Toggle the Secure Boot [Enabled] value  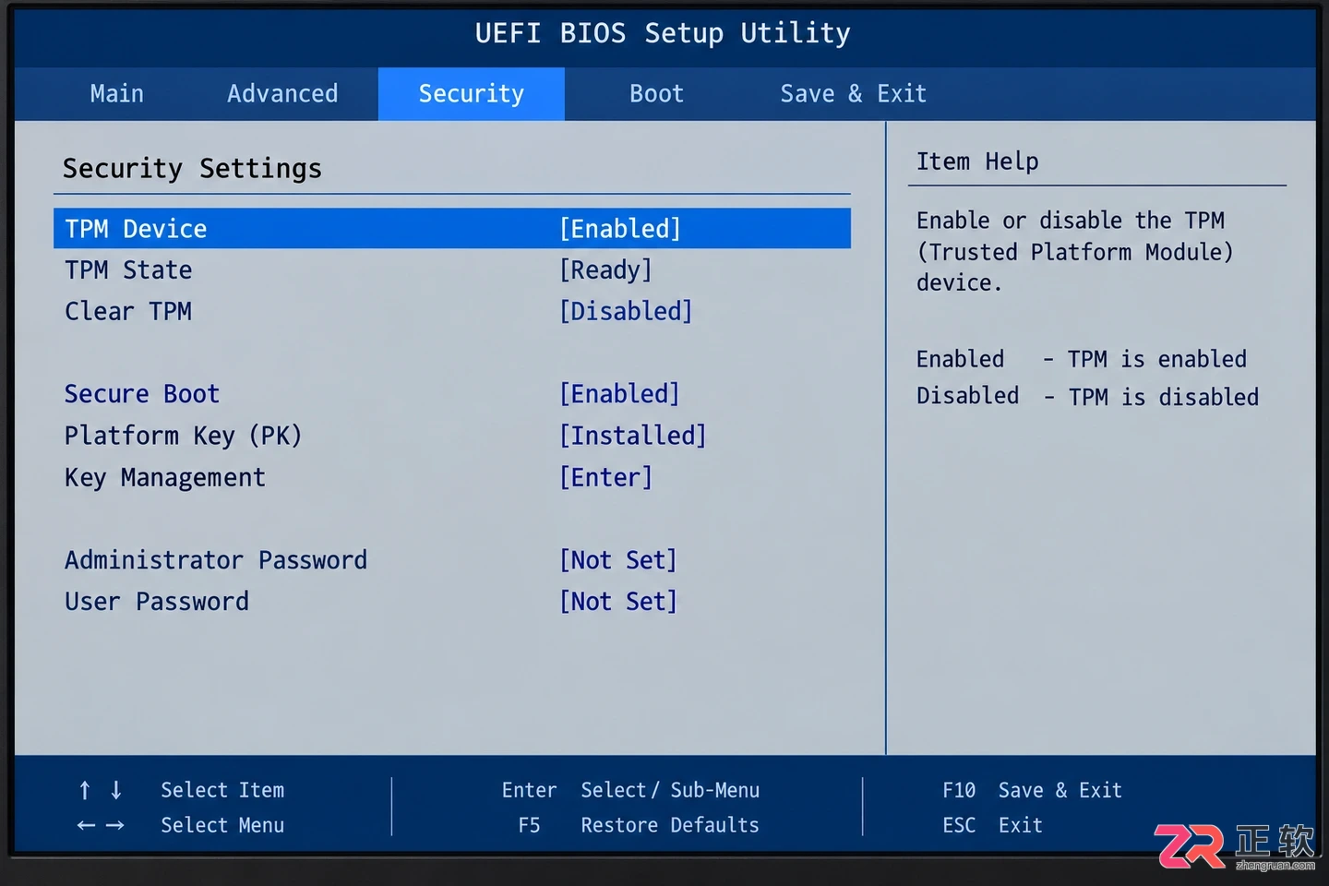(x=620, y=394)
